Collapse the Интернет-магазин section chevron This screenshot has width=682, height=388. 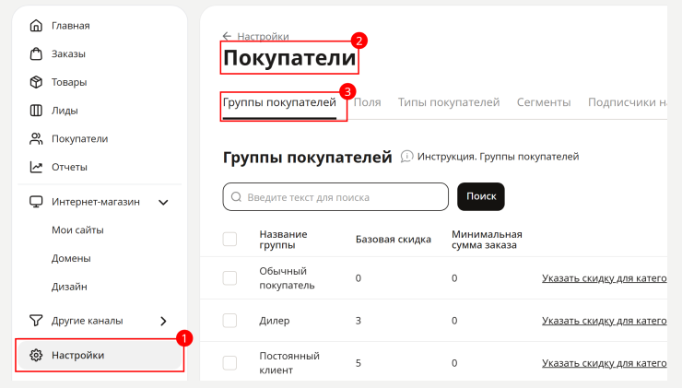click(x=163, y=202)
